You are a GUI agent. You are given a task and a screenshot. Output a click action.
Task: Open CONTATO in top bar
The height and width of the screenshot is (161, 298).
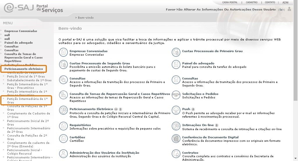(x=270, y=2)
